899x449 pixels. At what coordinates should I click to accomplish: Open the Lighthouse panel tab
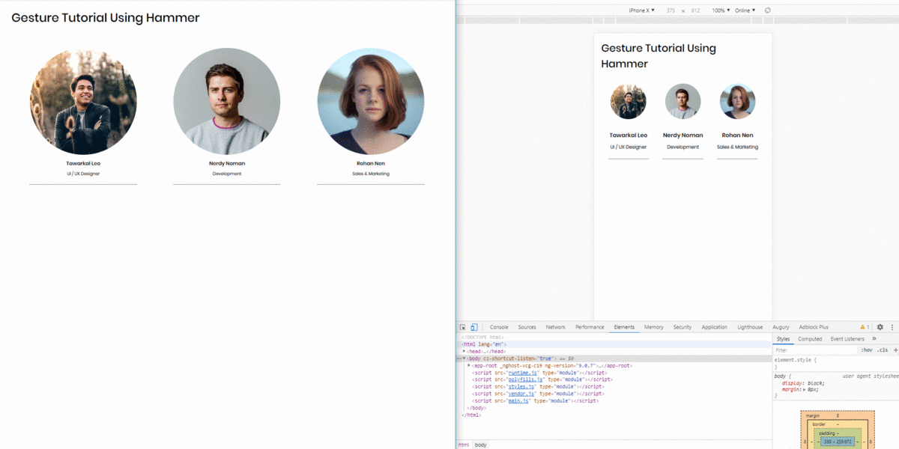pyautogui.click(x=749, y=327)
